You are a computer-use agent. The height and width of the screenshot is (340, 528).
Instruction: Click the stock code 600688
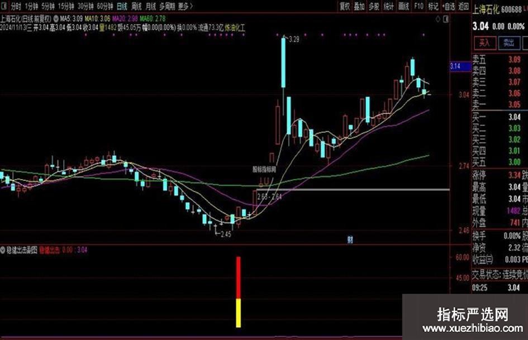(511, 9)
